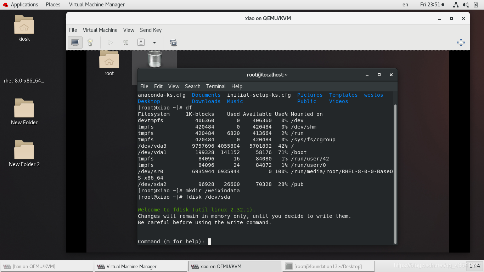This screenshot has width=484, height=272.
Task: Open the terminal Edit menu
Action: [x=158, y=86]
